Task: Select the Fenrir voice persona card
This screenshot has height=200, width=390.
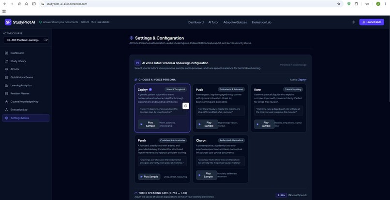Action: 162,159
